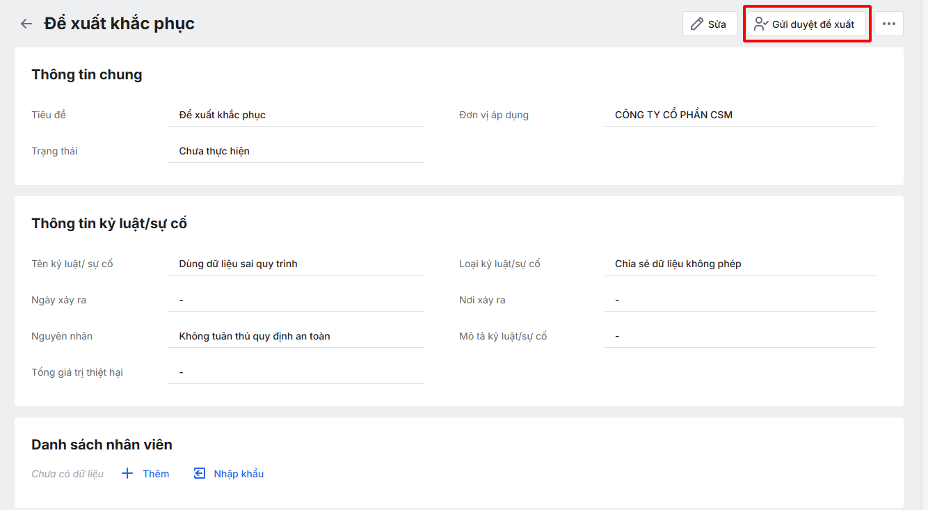This screenshot has height=510, width=928.
Task: Click the Tên kỷ luật/sự cố value
Action: pyautogui.click(x=238, y=264)
